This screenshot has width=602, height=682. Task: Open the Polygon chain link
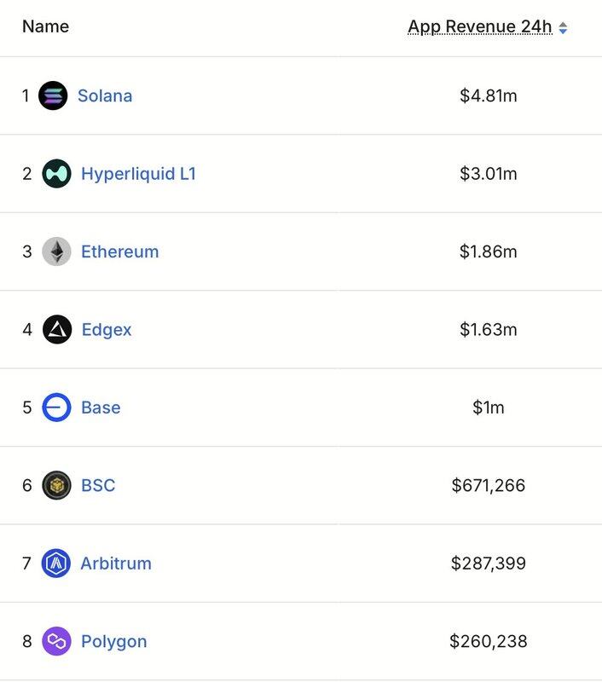pos(113,641)
